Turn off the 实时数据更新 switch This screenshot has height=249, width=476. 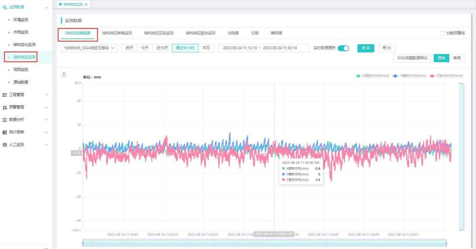343,48
